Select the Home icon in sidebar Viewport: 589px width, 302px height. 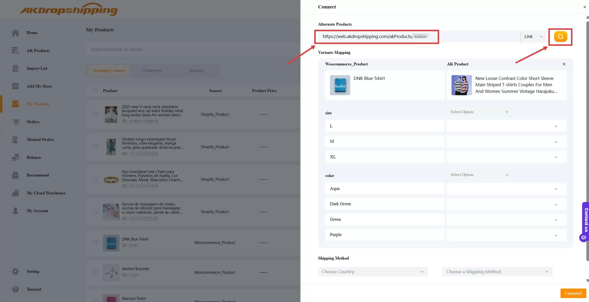[15, 33]
